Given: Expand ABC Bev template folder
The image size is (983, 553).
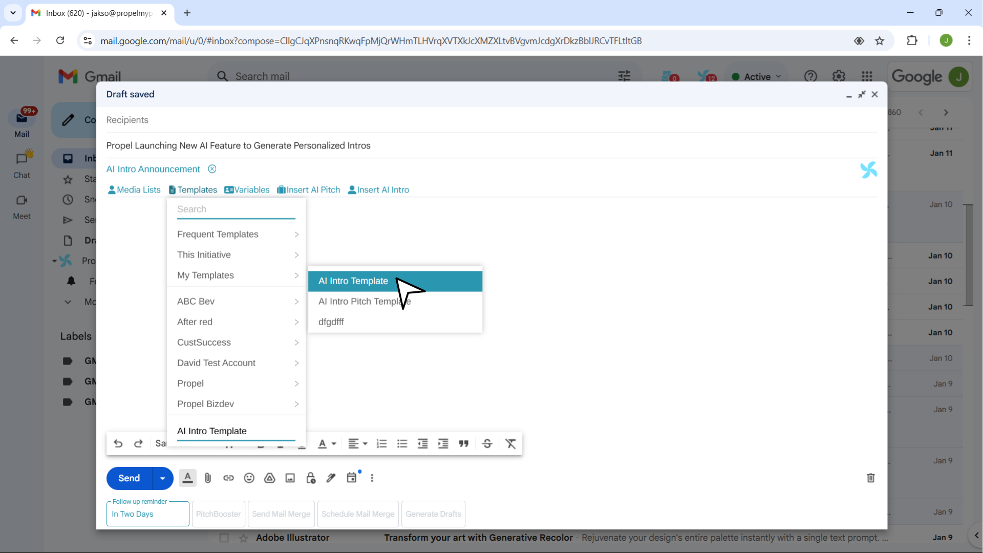Looking at the screenshot, I should [237, 302].
